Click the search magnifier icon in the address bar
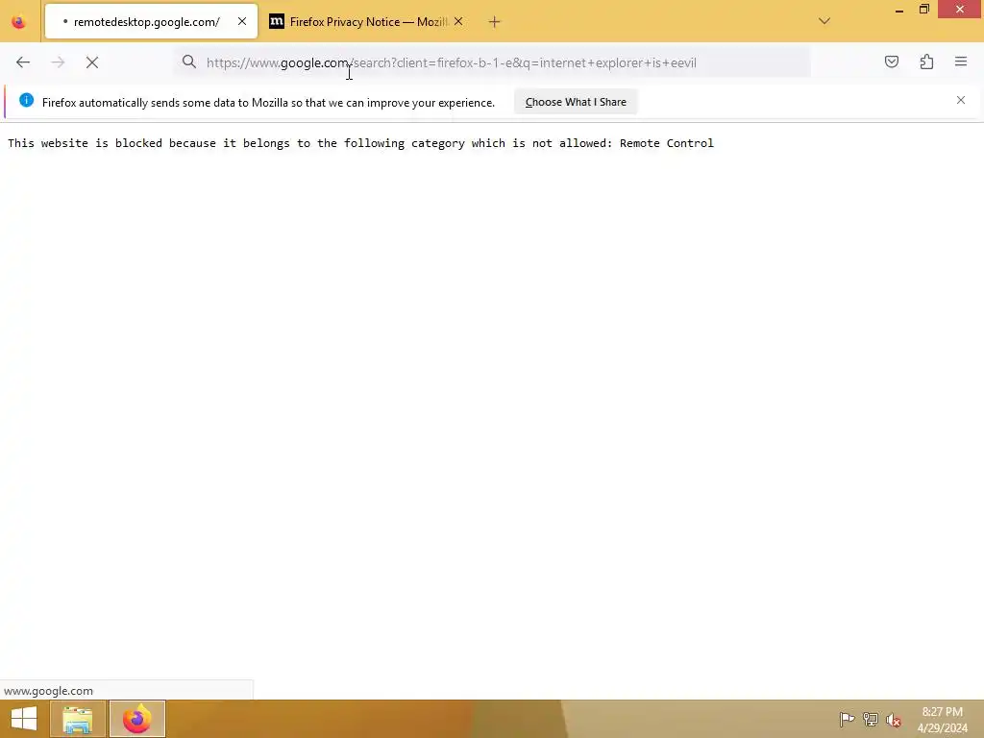The image size is (984, 738). [189, 61]
